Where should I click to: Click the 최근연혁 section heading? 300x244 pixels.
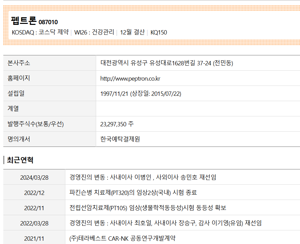pyautogui.click(x=20, y=160)
